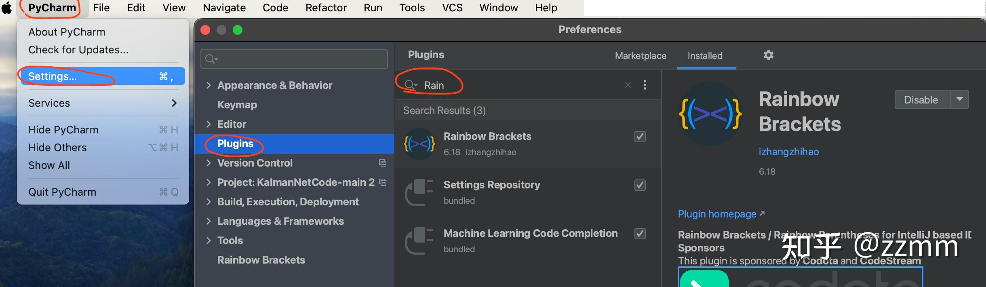Toggle the Settings Repository checkbox off

click(x=639, y=185)
